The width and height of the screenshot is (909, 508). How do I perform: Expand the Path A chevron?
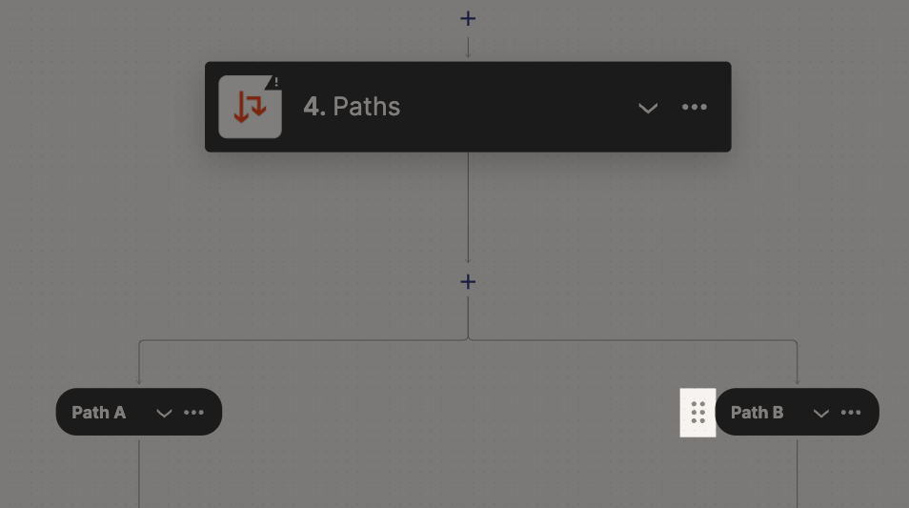click(164, 413)
